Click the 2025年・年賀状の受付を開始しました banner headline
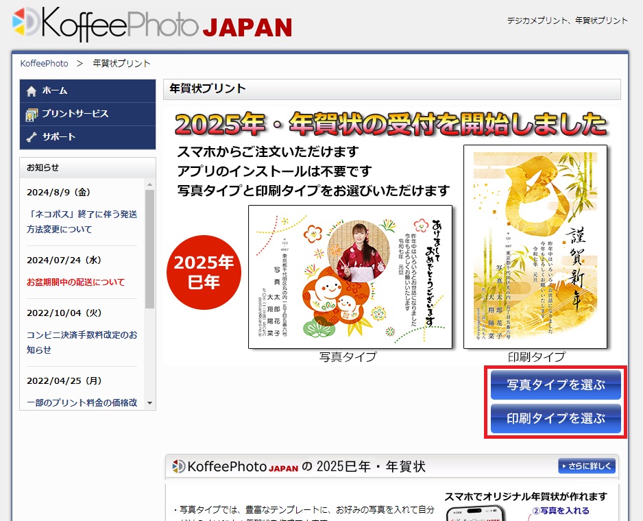 [391, 124]
